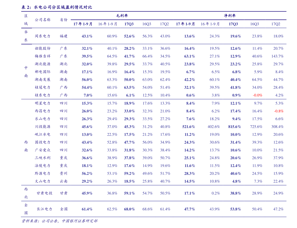
Task: Select the 长江电力 company cell
Action: 44,209
